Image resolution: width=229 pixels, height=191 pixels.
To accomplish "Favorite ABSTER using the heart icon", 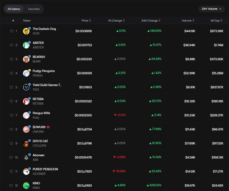I will 11,45.
